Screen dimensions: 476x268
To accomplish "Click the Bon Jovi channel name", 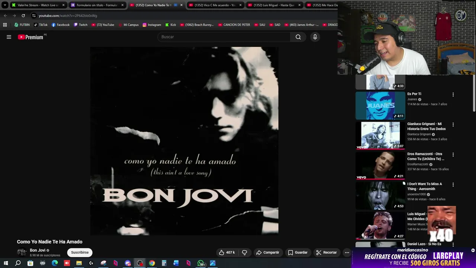I will [x=38, y=250].
